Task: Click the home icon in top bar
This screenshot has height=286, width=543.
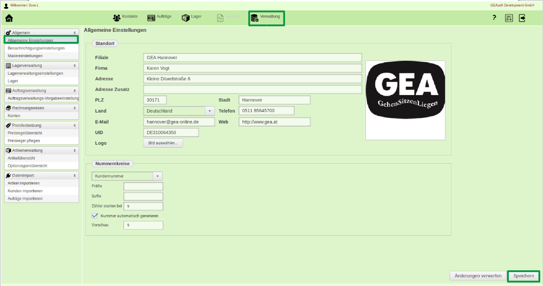Action: click(9, 18)
